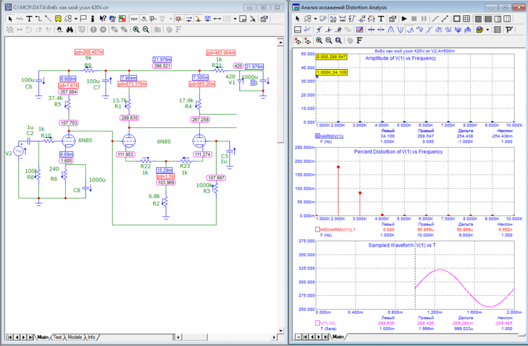This screenshot has width=528, height=346.
Task: Click the Wire mode tool in schematic toolbar
Action: click(39, 18)
